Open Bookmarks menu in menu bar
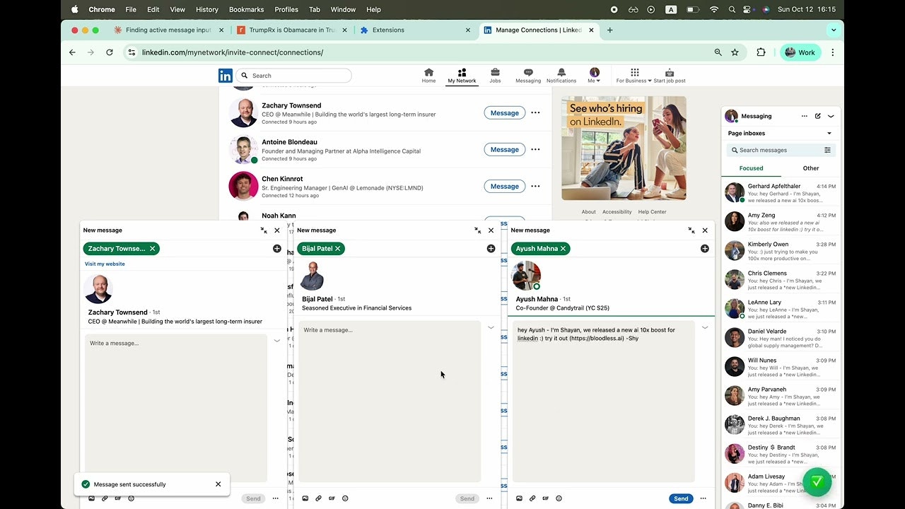 click(x=246, y=9)
